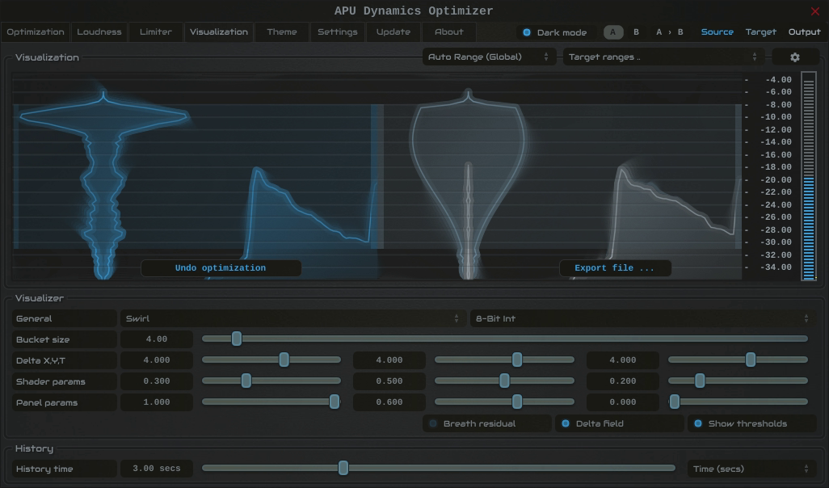Select the Visualization tab
The image size is (829, 488).
coord(219,32)
